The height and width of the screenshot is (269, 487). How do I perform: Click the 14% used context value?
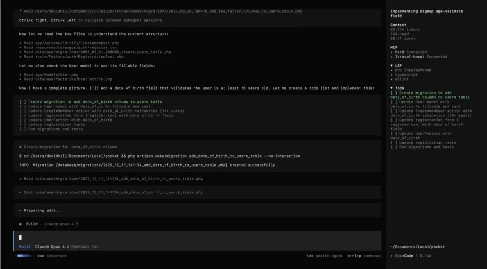[x=399, y=34]
